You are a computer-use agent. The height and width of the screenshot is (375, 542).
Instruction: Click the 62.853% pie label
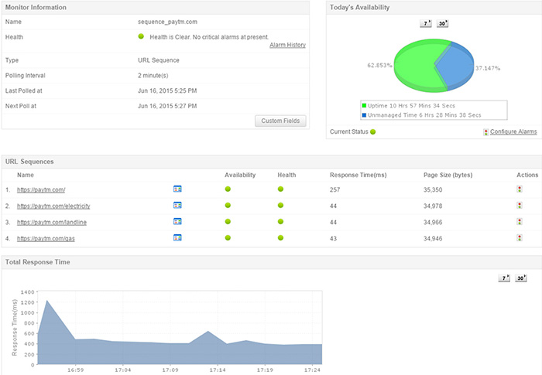tap(379, 65)
